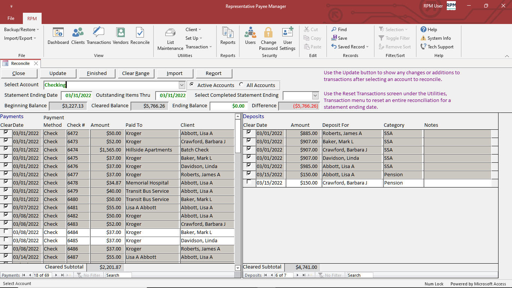Select the All Accounts radio button

241,85
